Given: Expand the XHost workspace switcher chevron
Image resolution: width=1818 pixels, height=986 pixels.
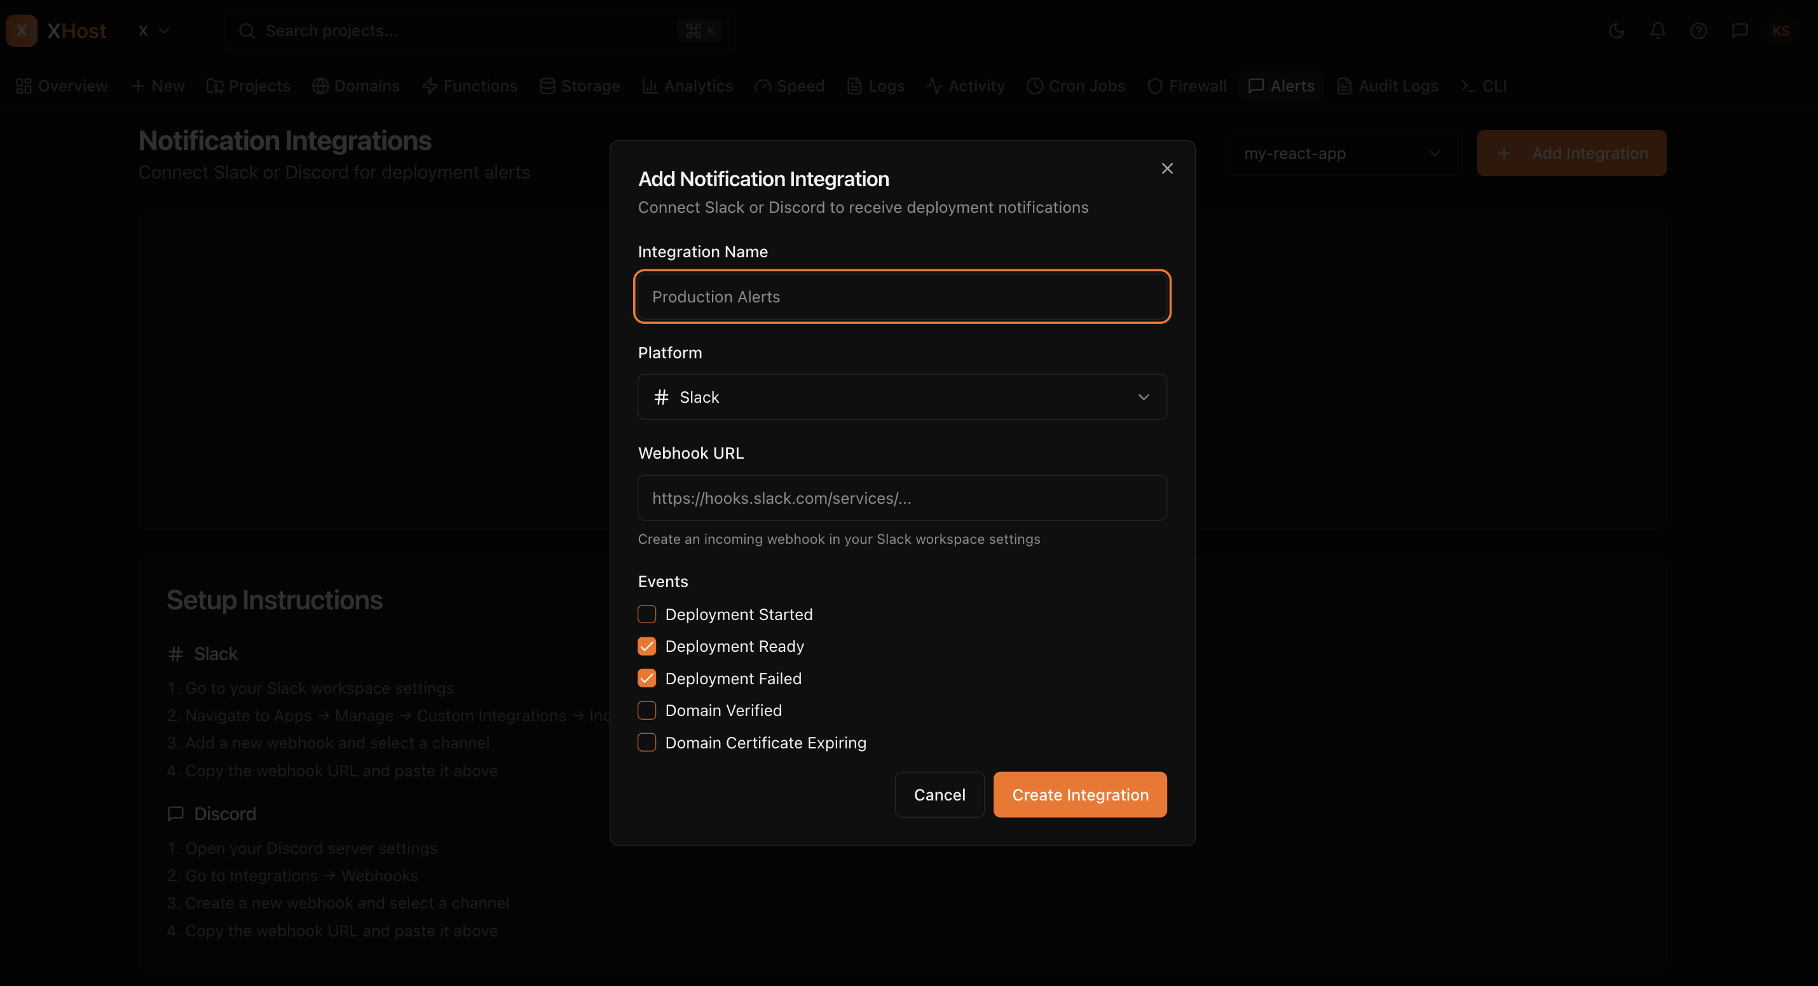Looking at the screenshot, I should tap(166, 30).
